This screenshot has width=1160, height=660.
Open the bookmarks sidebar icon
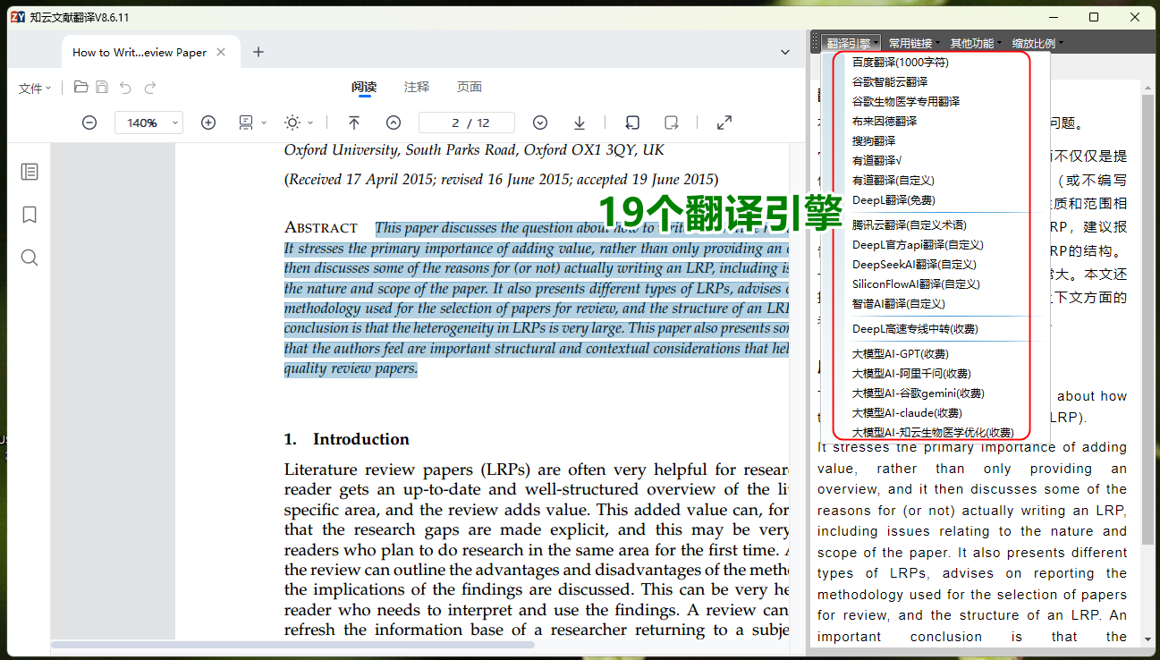point(30,215)
